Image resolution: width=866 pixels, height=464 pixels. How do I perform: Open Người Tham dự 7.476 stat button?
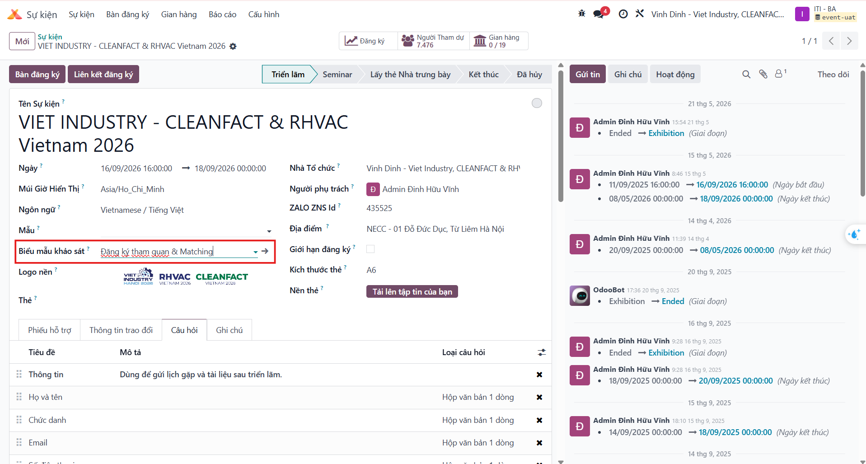point(434,41)
